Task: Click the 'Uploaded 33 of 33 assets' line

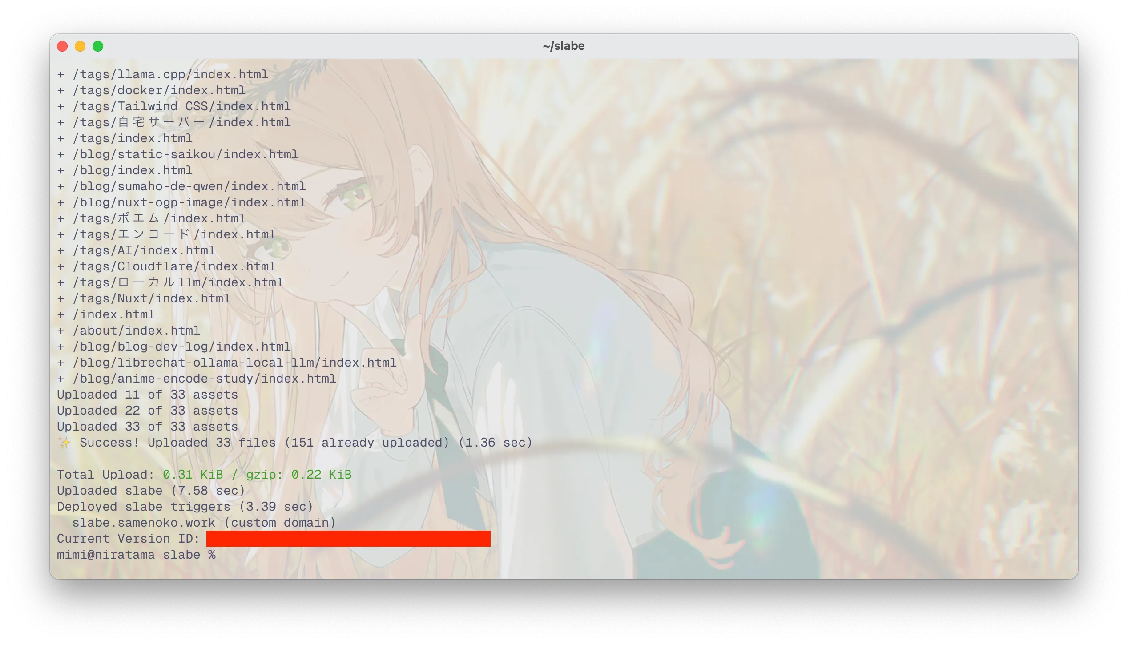Action: [x=148, y=427]
